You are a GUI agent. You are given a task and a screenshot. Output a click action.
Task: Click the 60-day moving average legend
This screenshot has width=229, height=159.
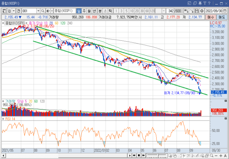[56, 23]
